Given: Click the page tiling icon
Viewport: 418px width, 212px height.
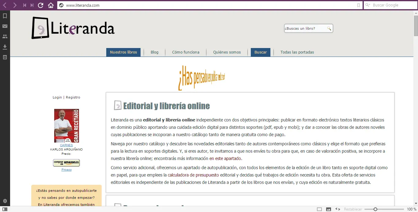Looking at the screenshot, I should pyautogui.click(x=319, y=209).
